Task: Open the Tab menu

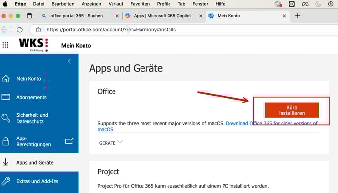Action: (x=181, y=4)
